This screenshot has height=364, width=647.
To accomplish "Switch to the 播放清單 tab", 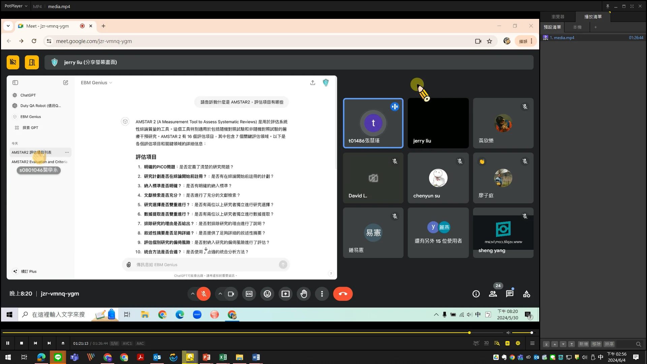I will tap(593, 17).
